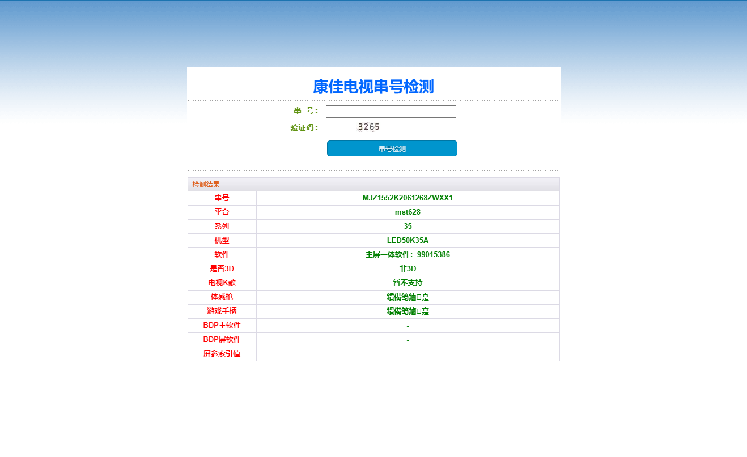Click the 软件 row label
The image size is (747, 457).
pos(222,255)
